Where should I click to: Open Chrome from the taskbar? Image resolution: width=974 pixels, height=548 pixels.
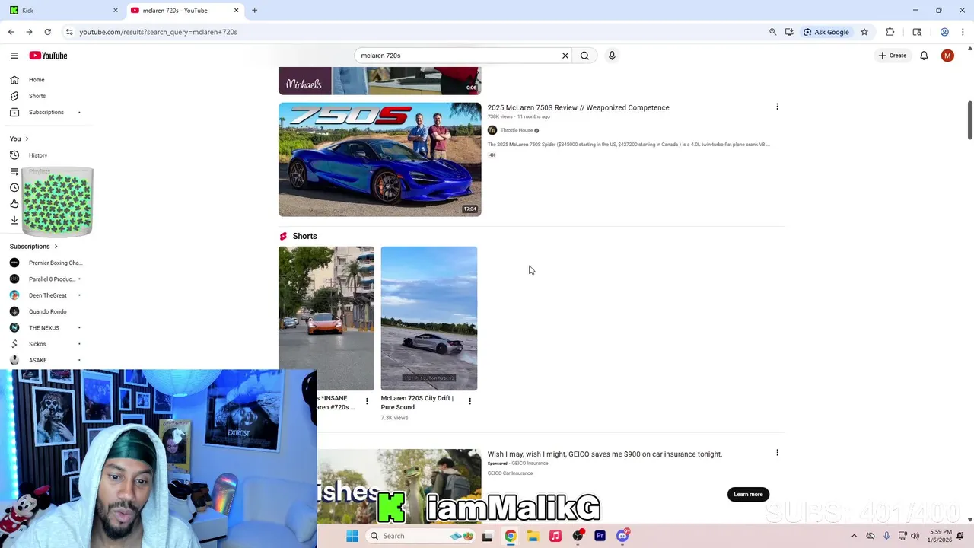coord(511,536)
